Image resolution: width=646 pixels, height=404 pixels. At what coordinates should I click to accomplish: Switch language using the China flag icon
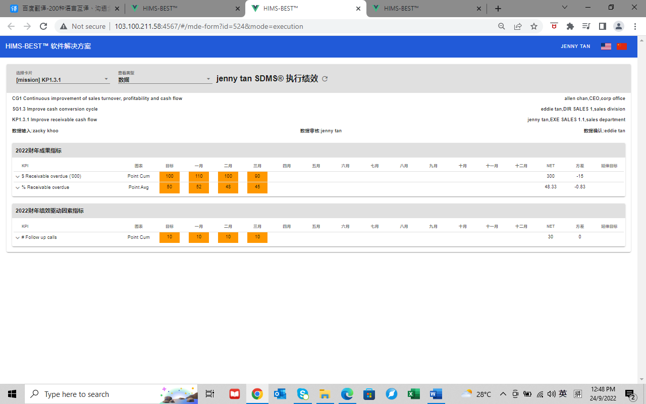tap(621, 46)
